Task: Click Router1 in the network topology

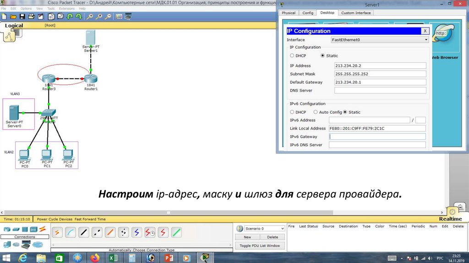Action: pos(91,79)
